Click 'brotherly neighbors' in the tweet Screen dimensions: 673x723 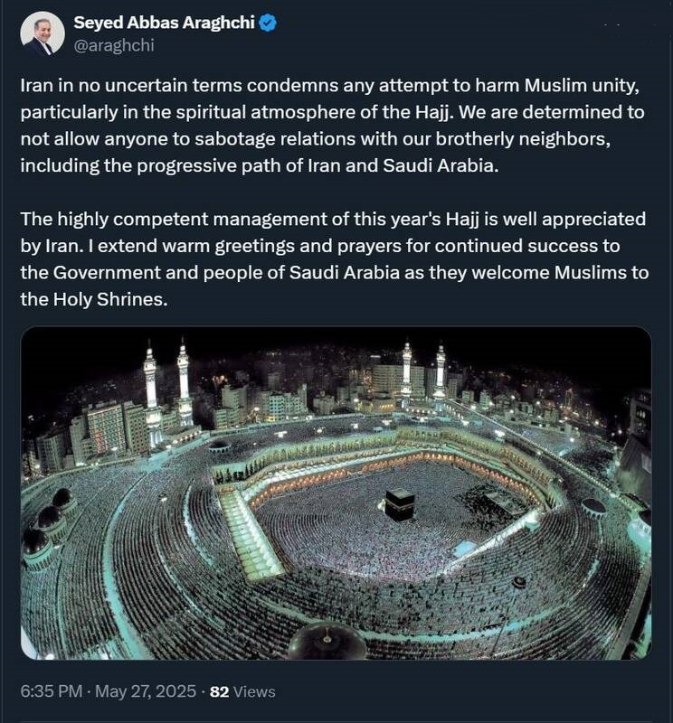[x=523, y=139]
